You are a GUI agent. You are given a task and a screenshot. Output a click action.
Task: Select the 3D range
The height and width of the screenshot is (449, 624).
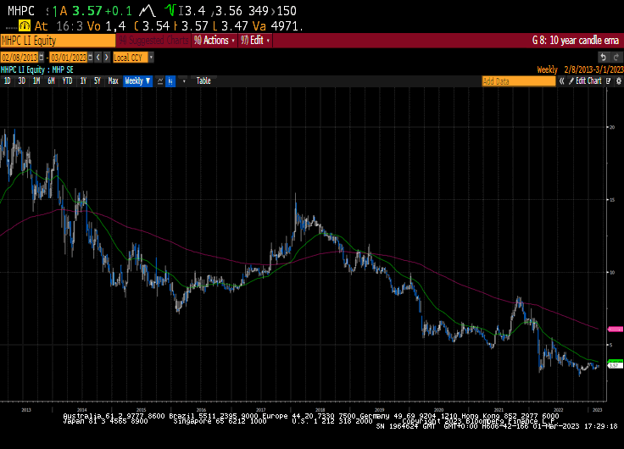point(21,81)
